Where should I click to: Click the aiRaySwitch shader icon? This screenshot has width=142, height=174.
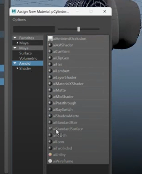[50, 109]
